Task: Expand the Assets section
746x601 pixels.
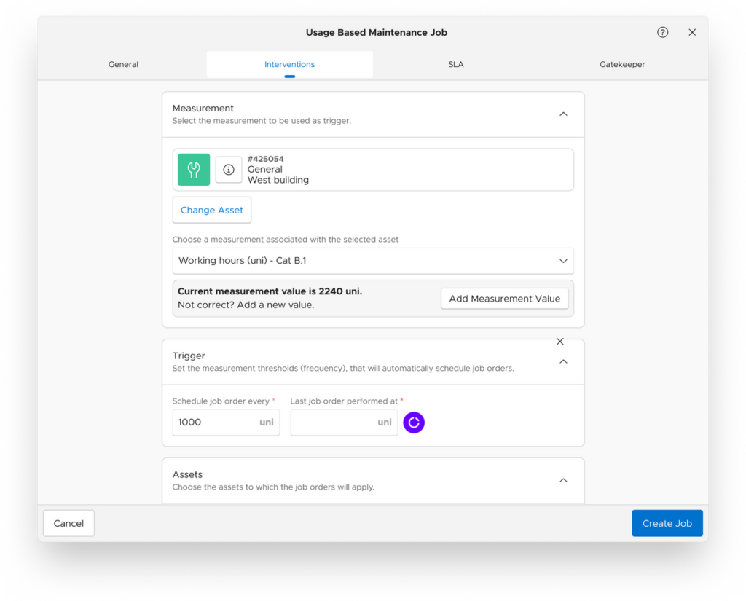Action: coord(563,480)
